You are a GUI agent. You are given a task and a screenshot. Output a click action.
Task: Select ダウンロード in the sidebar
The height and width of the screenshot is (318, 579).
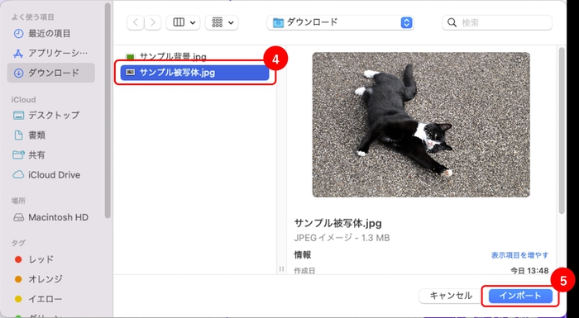51,73
